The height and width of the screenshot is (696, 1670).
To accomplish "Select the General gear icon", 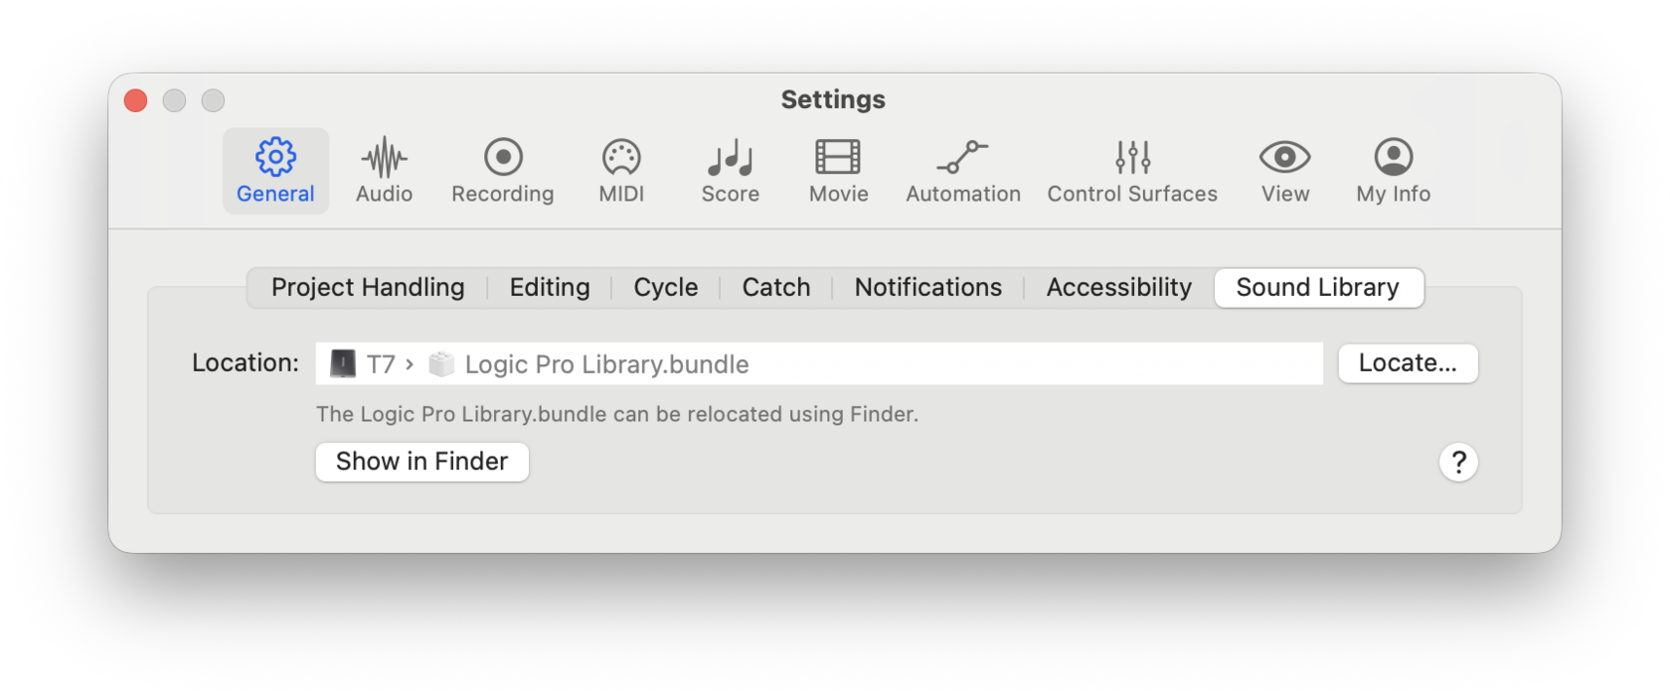I will (x=275, y=158).
